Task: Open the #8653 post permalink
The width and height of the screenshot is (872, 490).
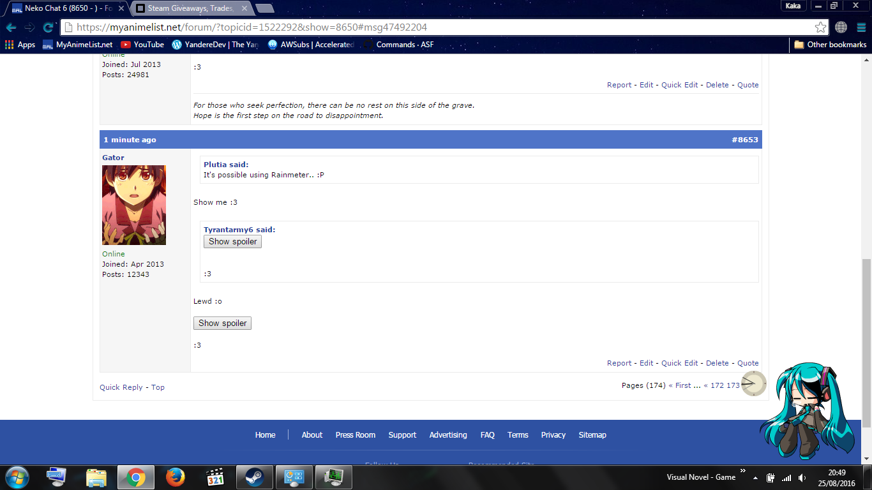Action: pyautogui.click(x=745, y=140)
